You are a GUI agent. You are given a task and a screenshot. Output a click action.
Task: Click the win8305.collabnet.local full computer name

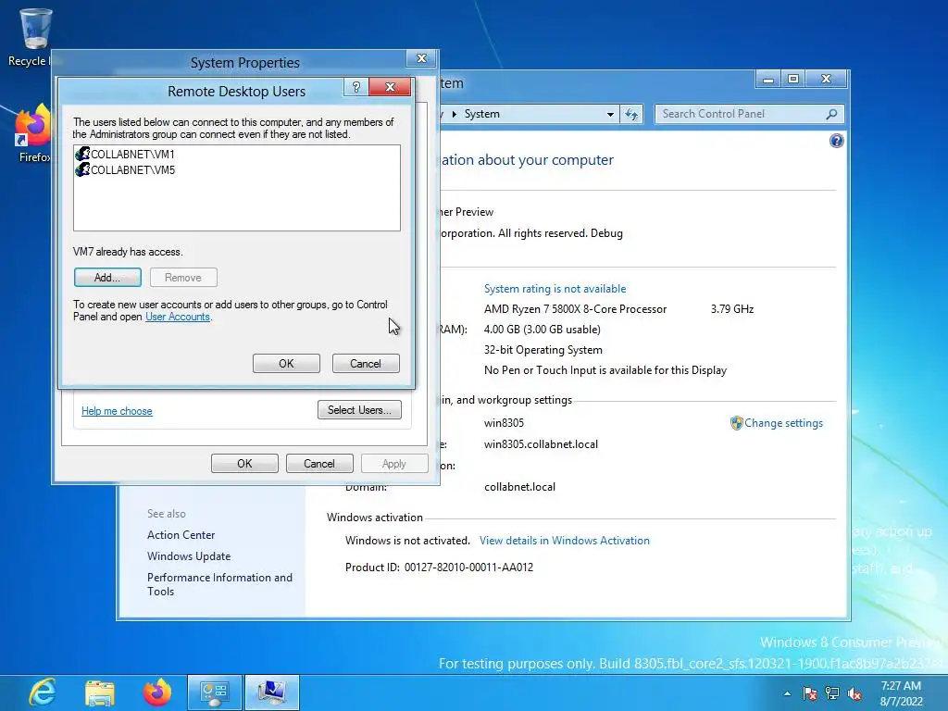coord(541,444)
